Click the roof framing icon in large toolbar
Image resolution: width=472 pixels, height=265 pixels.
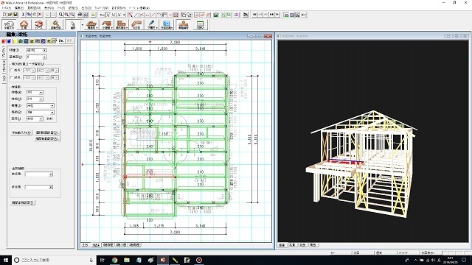(106, 24)
